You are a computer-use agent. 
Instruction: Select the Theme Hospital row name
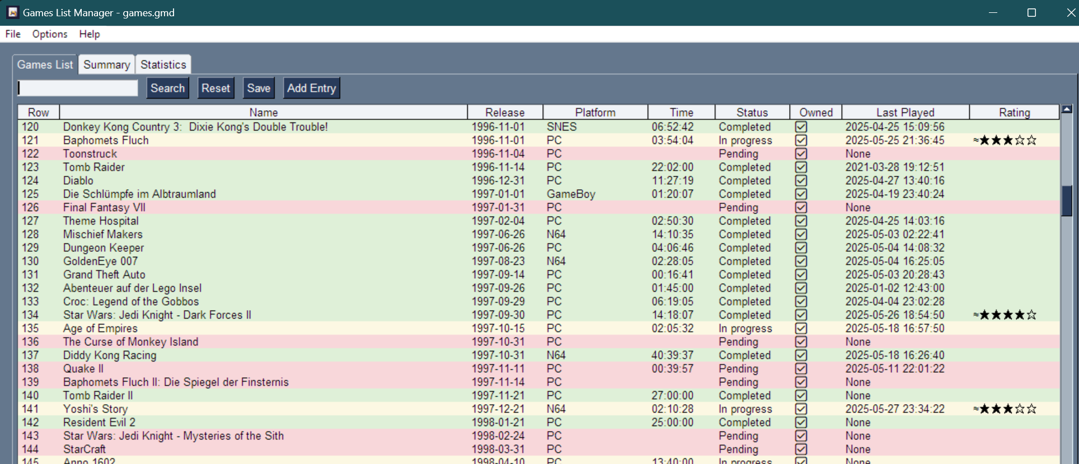coord(101,221)
